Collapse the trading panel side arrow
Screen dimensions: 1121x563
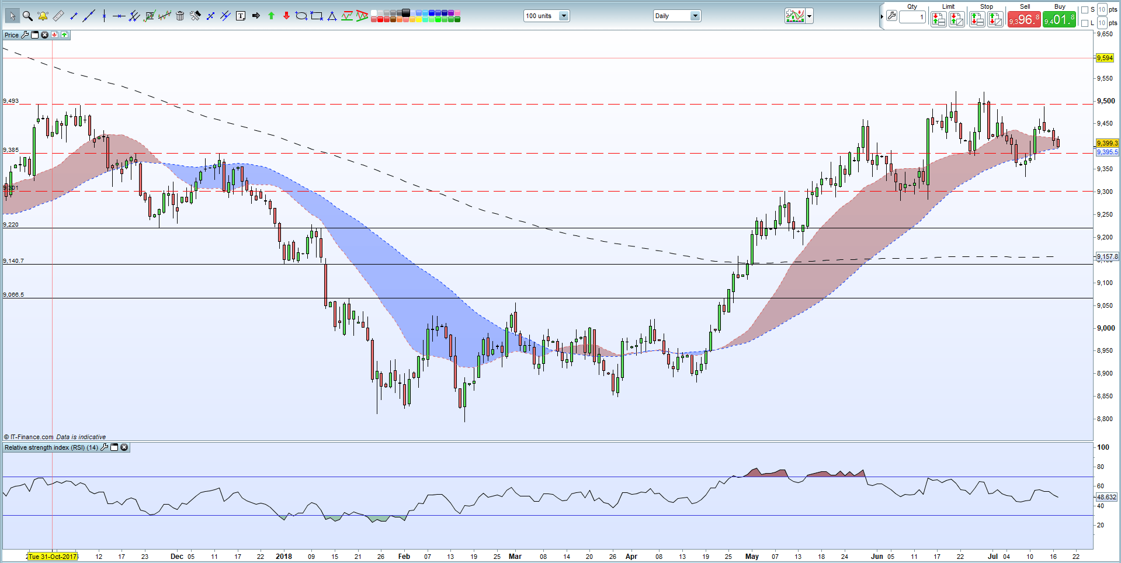pos(881,16)
